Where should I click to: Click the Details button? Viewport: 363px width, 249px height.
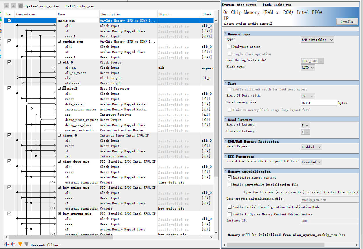pos(346,22)
